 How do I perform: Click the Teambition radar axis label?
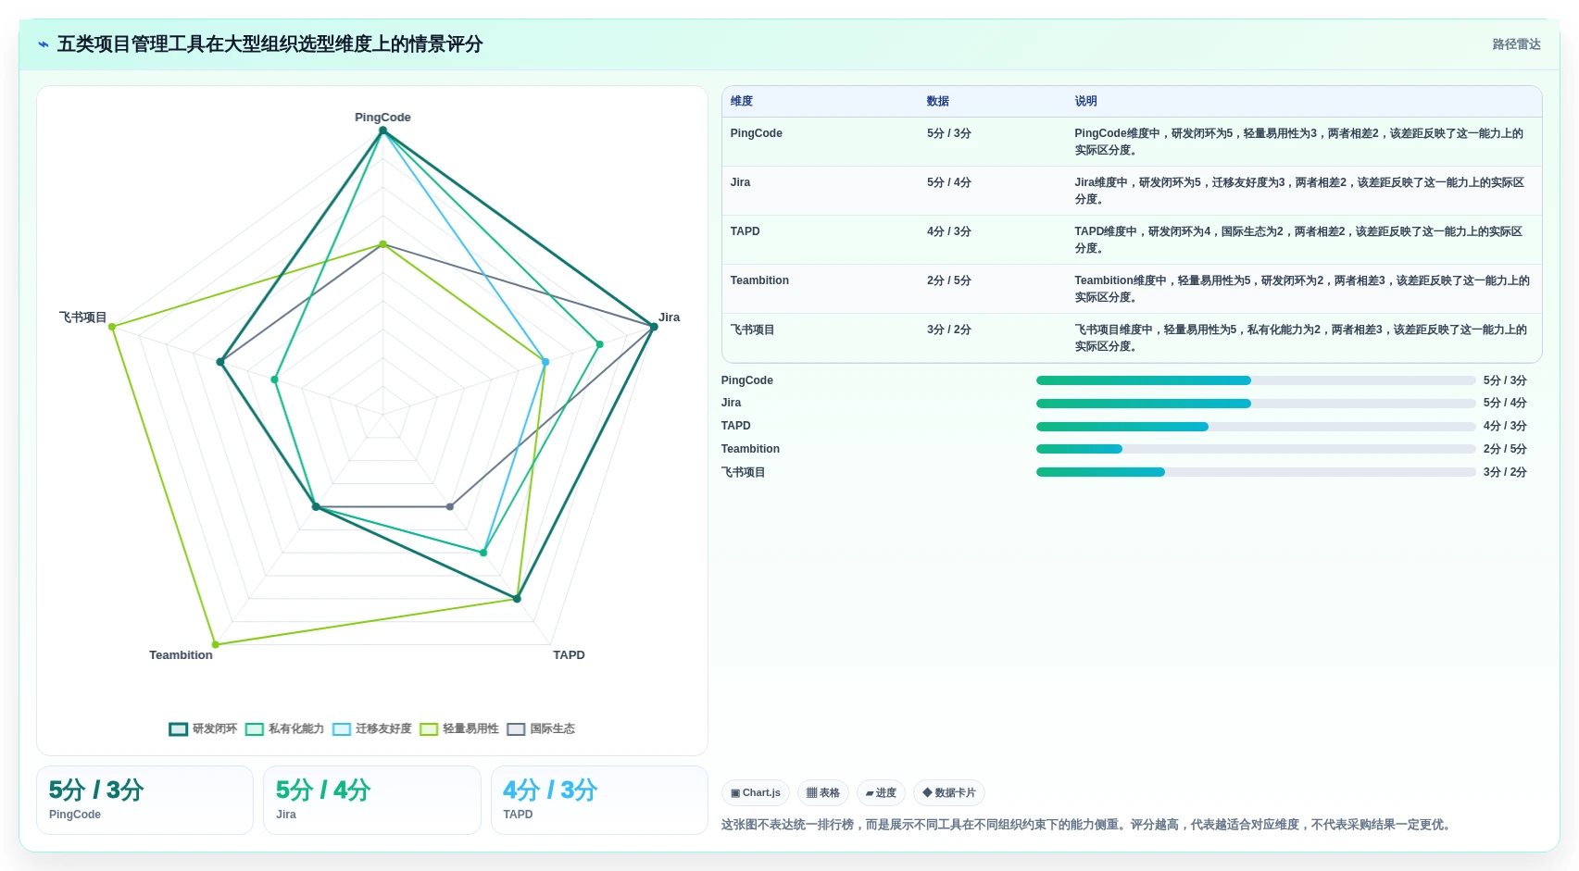[181, 655]
